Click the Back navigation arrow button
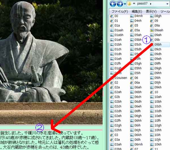 click(113, 4)
